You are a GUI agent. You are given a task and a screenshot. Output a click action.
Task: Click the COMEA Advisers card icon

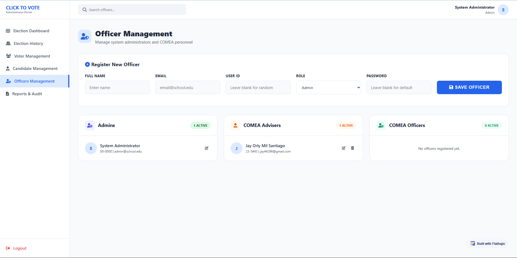(235, 125)
